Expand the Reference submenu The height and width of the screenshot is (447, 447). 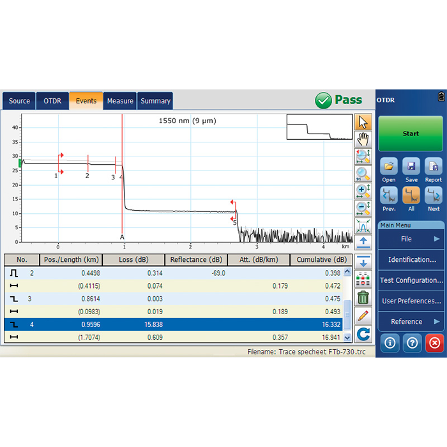[x=411, y=322]
